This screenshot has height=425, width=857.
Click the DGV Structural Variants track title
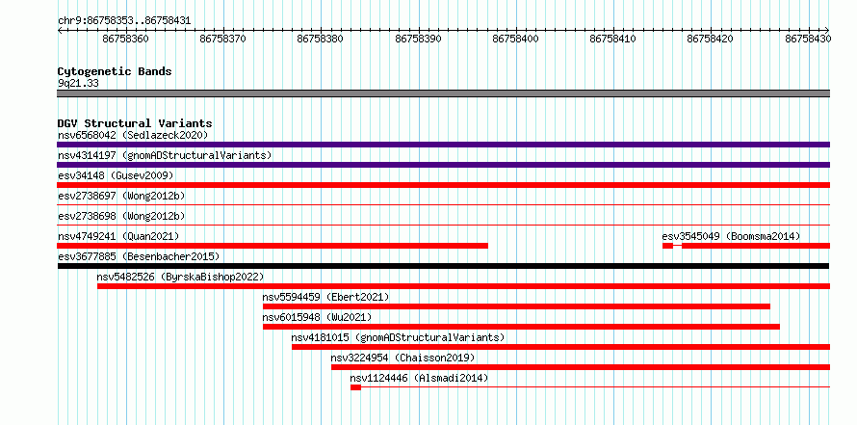click(x=135, y=123)
